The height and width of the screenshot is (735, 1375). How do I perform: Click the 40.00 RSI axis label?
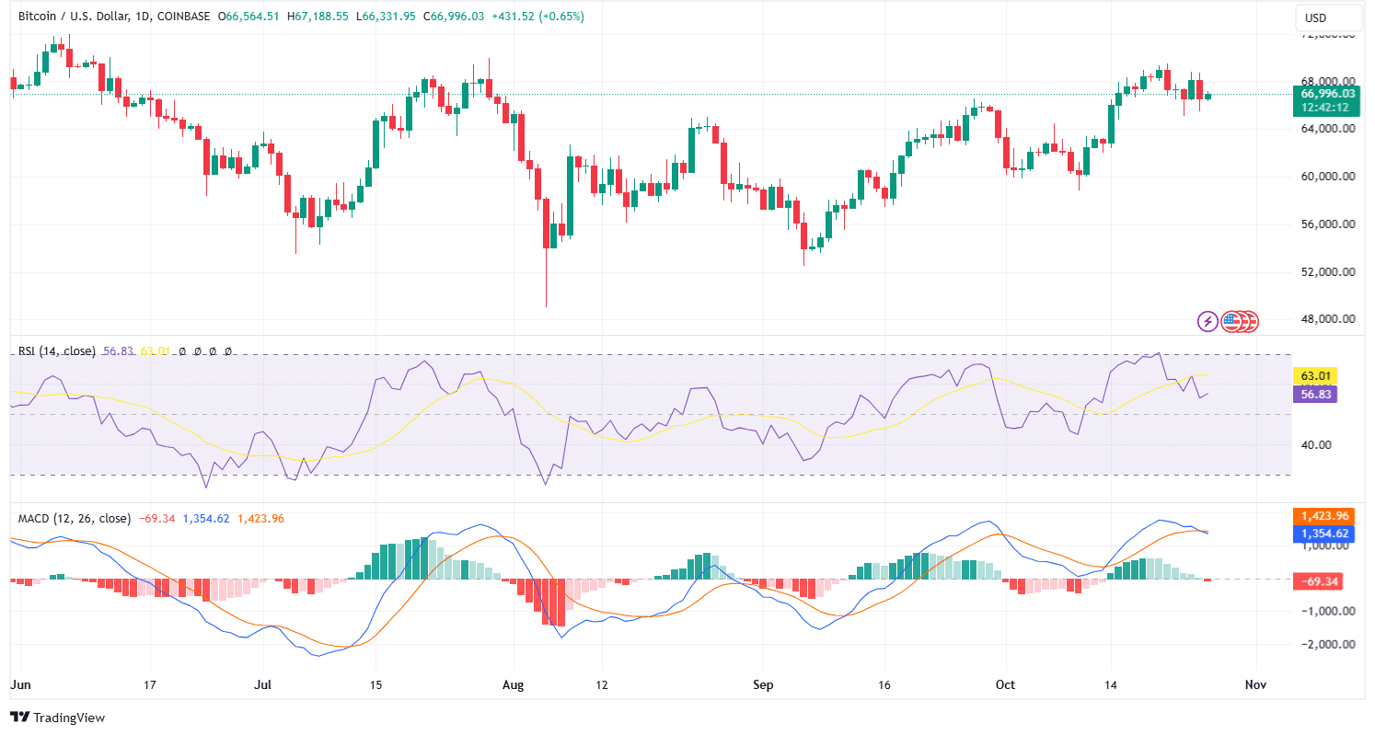(1316, 444)
